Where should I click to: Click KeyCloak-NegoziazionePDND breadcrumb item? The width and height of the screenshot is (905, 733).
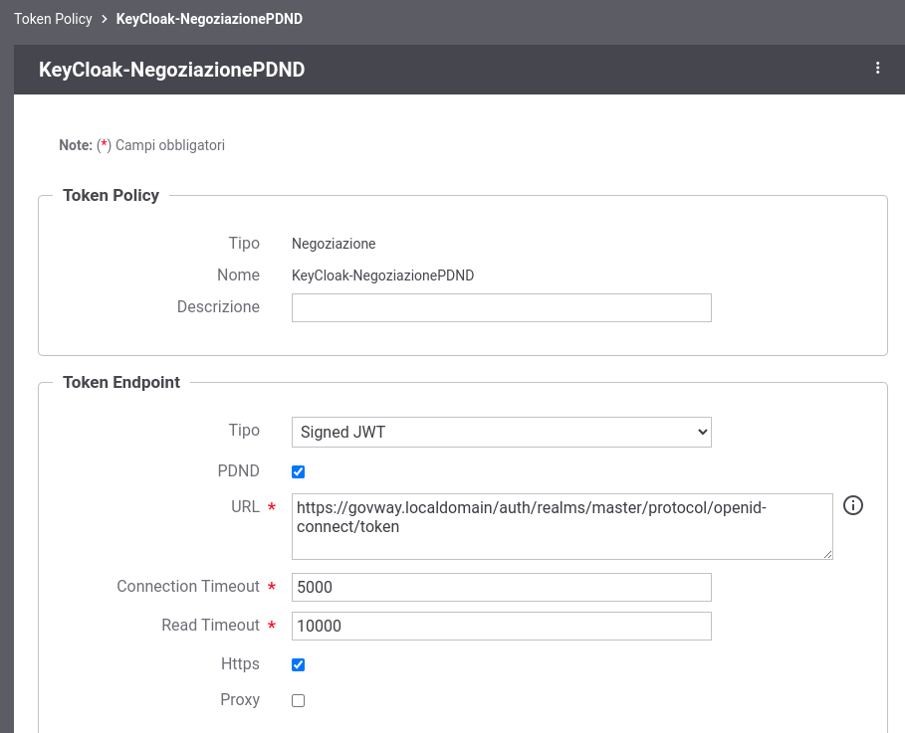click(x=209, y=19)
